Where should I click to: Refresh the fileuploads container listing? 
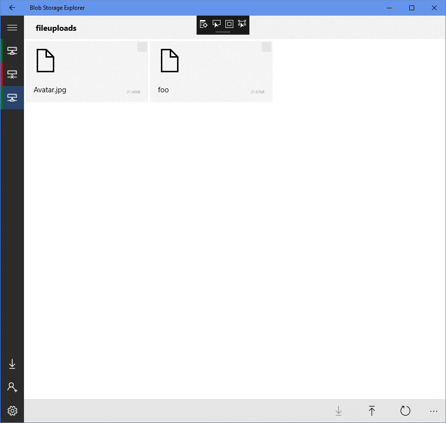(x=405, y=411)
